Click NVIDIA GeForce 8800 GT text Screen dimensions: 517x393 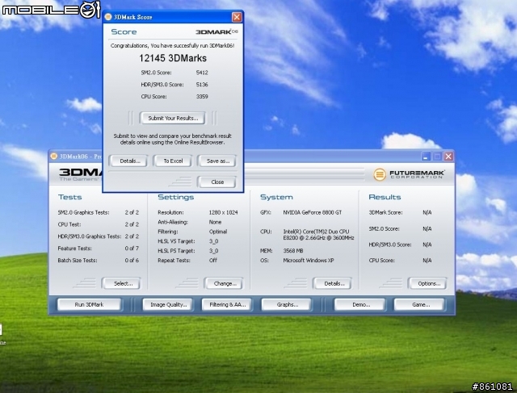click(x=313, y=212)
